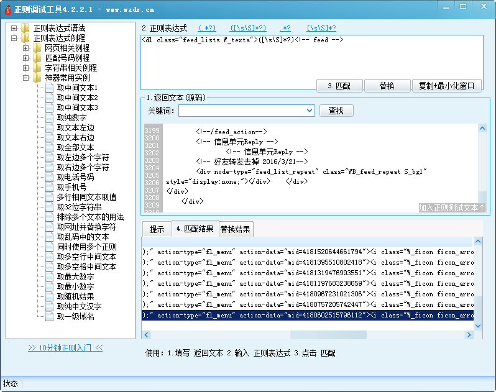
Task: Click the 加入正则测试文本 button
Action: pyautogui.click(x=452, y=207)
